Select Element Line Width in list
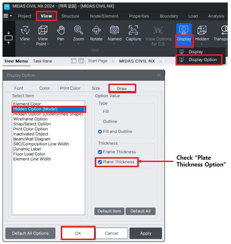This screenshot has width=231, height=244. click(x=48, y=159)
